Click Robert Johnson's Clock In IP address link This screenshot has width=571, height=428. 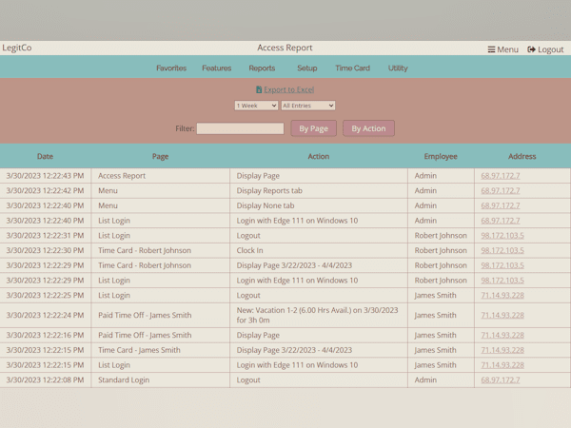[x=502, y=251]
